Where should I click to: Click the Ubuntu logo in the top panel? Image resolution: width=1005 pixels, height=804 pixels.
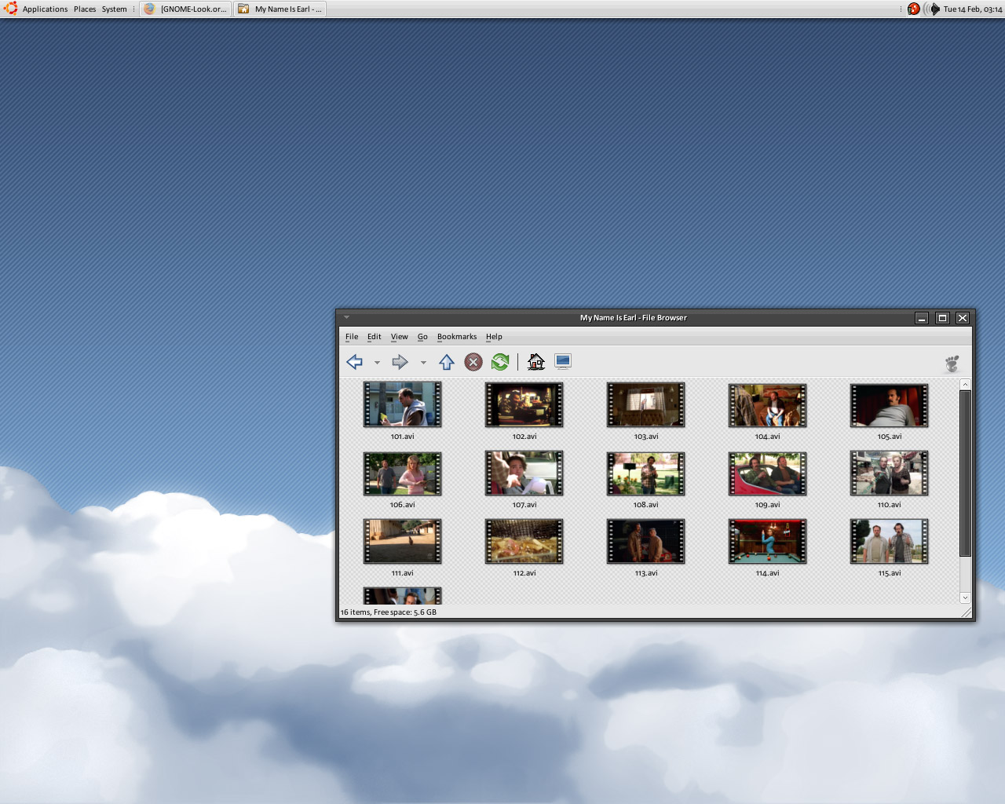pos(10,9)
